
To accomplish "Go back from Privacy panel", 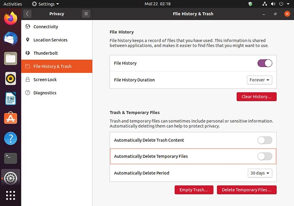I will (x=27, y=14).
